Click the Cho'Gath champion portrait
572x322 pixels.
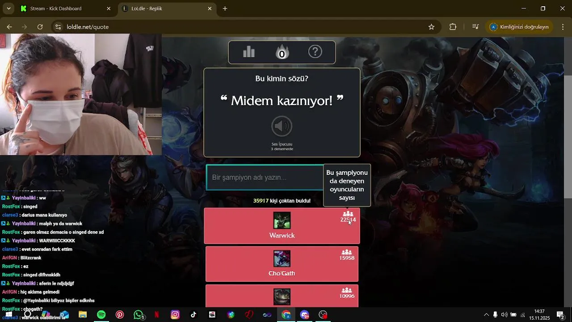point(282,258)
